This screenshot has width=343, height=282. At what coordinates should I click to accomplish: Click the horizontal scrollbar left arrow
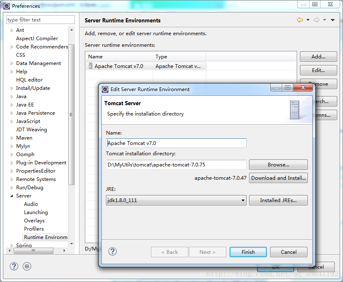coord(10,251)
